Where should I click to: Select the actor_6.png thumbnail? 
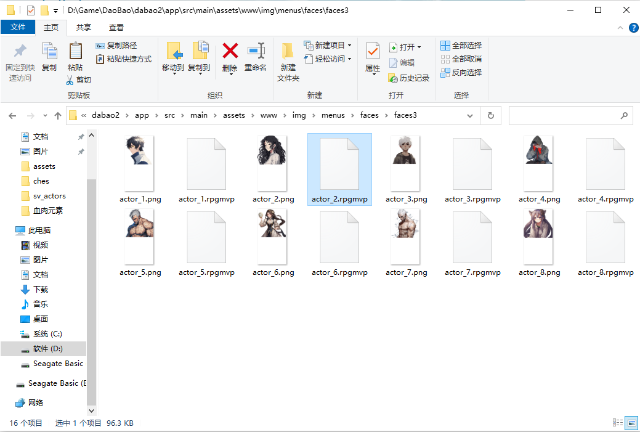tap(273, 237)
